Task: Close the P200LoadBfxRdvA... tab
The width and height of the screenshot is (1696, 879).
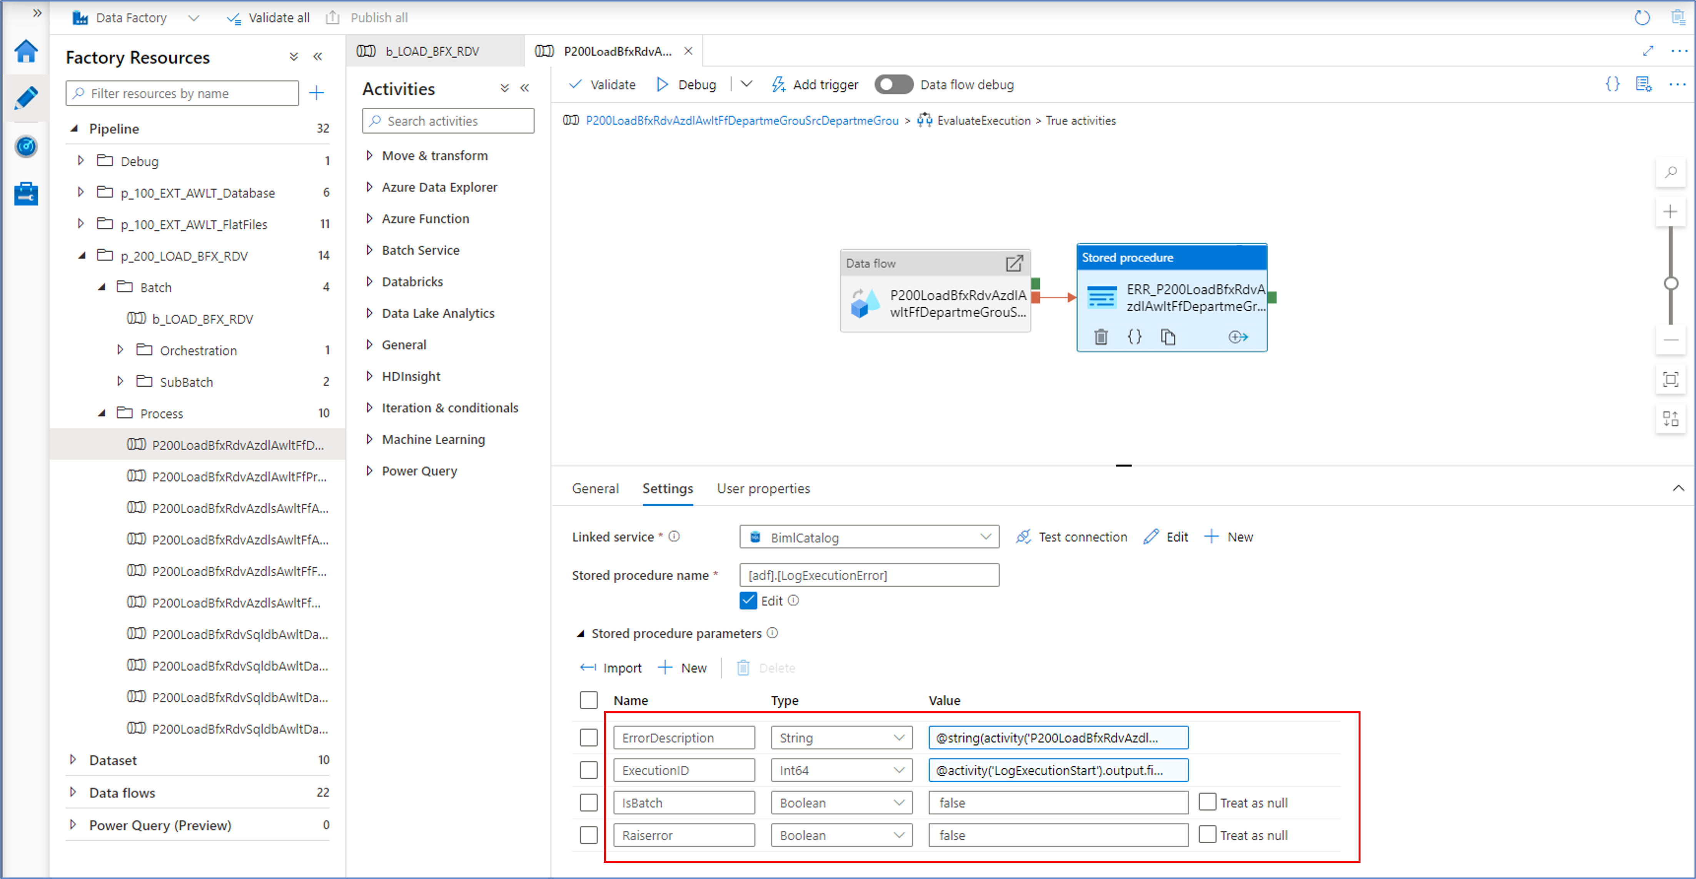Action: pyautogui.click(x=688, y=51)
